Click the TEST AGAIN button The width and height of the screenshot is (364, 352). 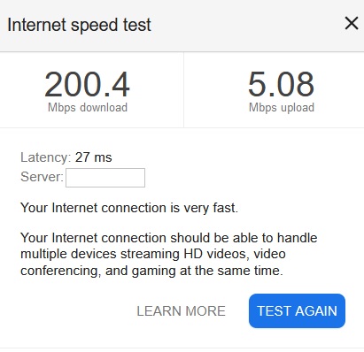pyautogui.click(x=297, y=310)
